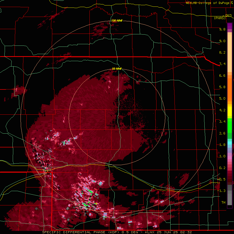This screenshot has width=234, height=234.
Task: Select the 2.6 scale label
Action: 222,133
